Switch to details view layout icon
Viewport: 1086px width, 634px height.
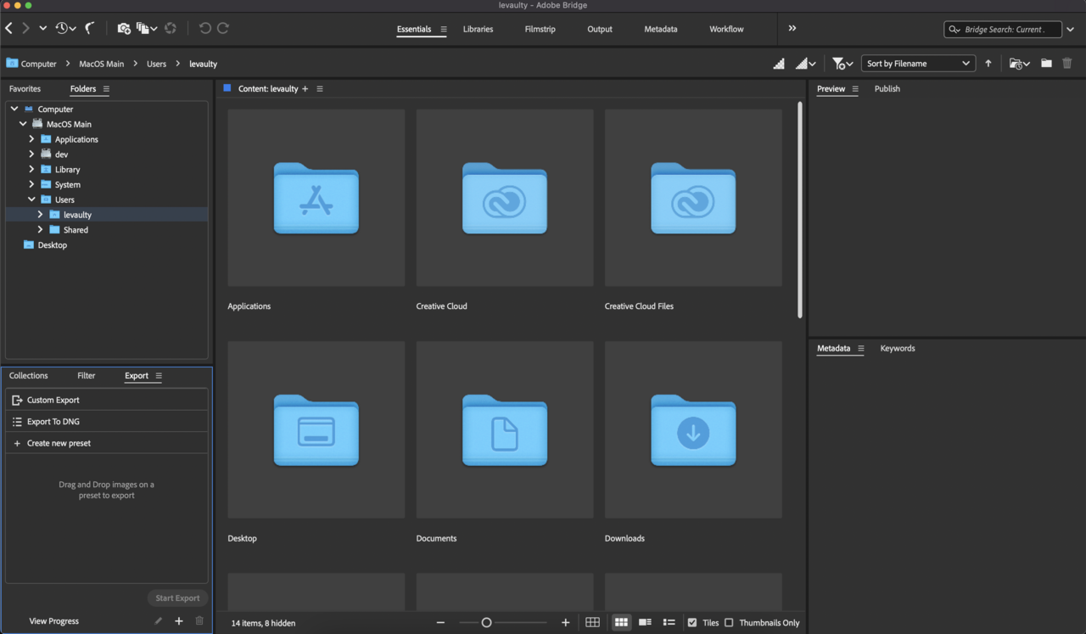tap(645, 622)
